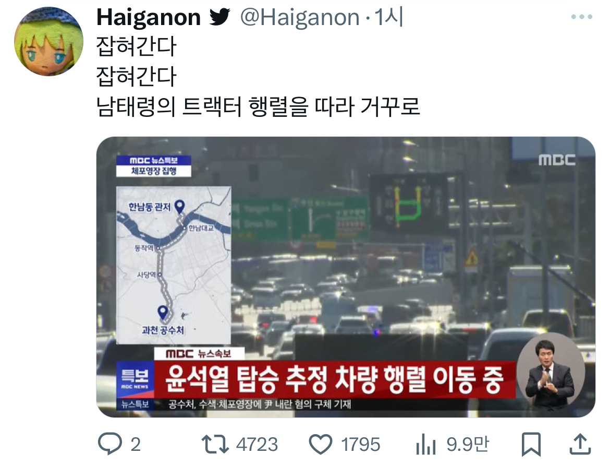Click the tweet text 남태령의 트랙터 행렬을 따라 거꾸로
Screen dimensions: 610x466
click(258, 106)
